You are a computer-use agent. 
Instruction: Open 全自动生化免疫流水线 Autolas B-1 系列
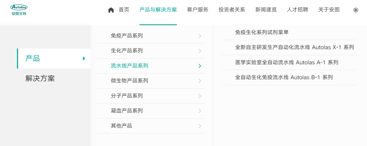pos(284,78)
